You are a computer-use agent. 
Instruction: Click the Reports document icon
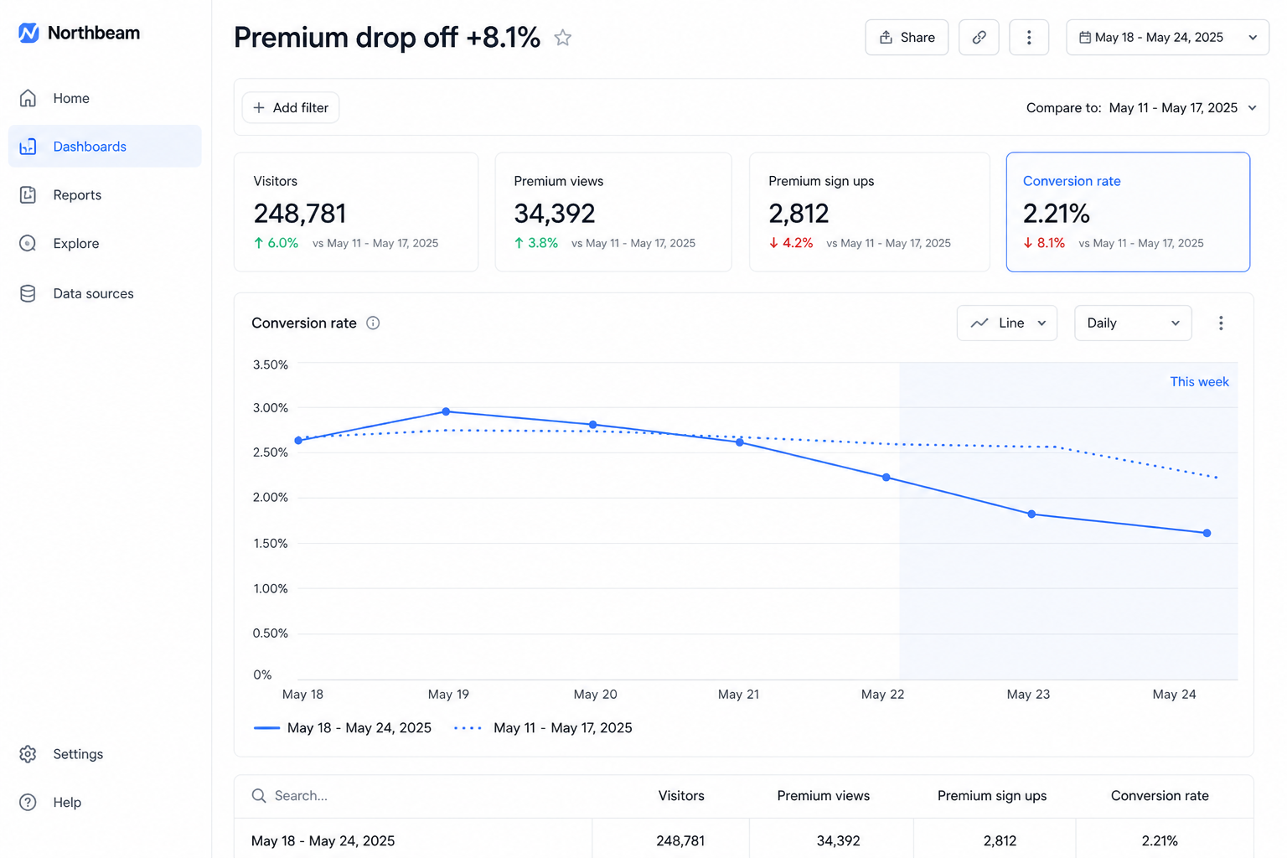(x=28, y=195)
